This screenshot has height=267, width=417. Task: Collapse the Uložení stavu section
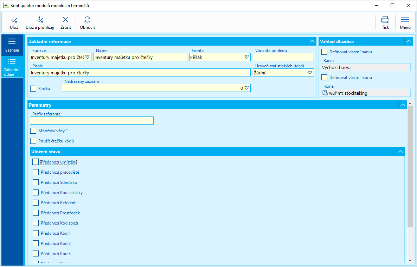[x=400, y=152]
